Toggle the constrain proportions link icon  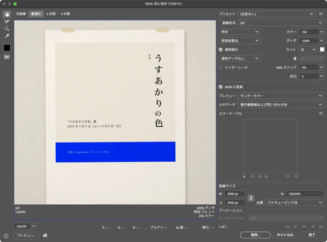[x=251, y=198]
